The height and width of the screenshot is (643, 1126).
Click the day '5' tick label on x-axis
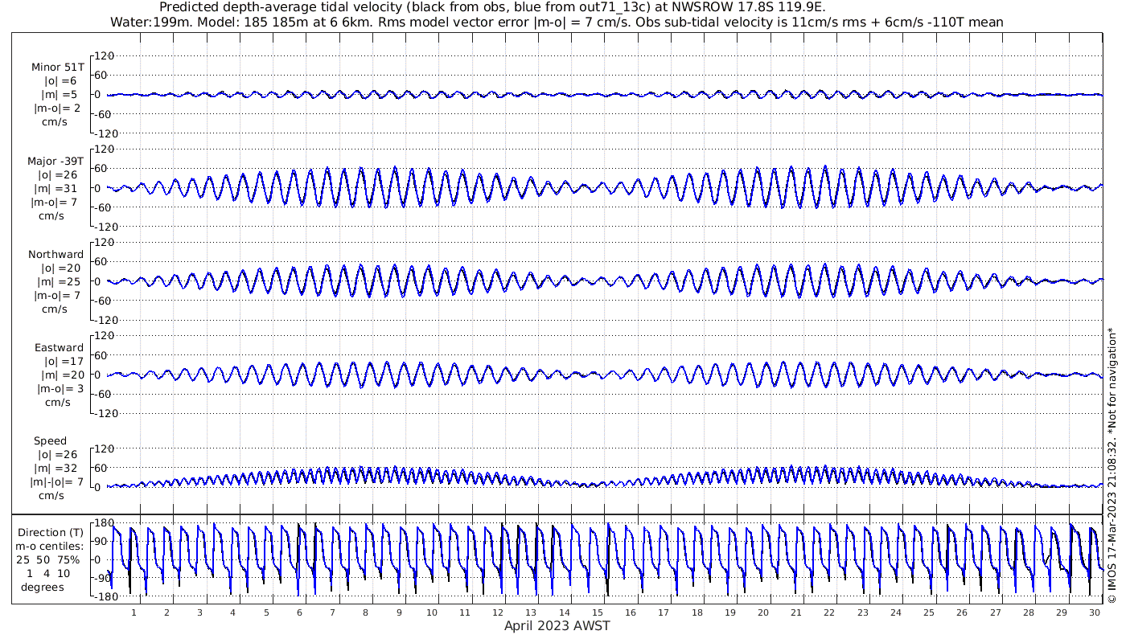coord(266,612)
